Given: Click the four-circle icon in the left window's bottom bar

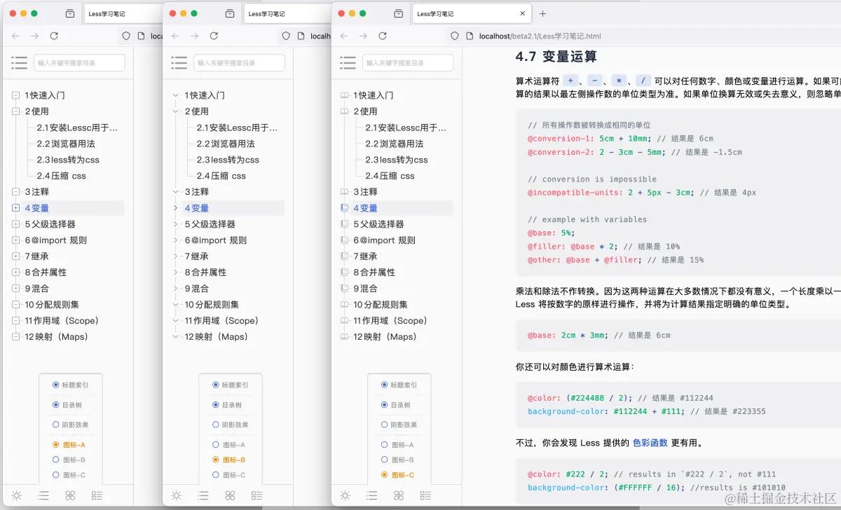Looking at the screenshot, I should (x=70, y=495).
